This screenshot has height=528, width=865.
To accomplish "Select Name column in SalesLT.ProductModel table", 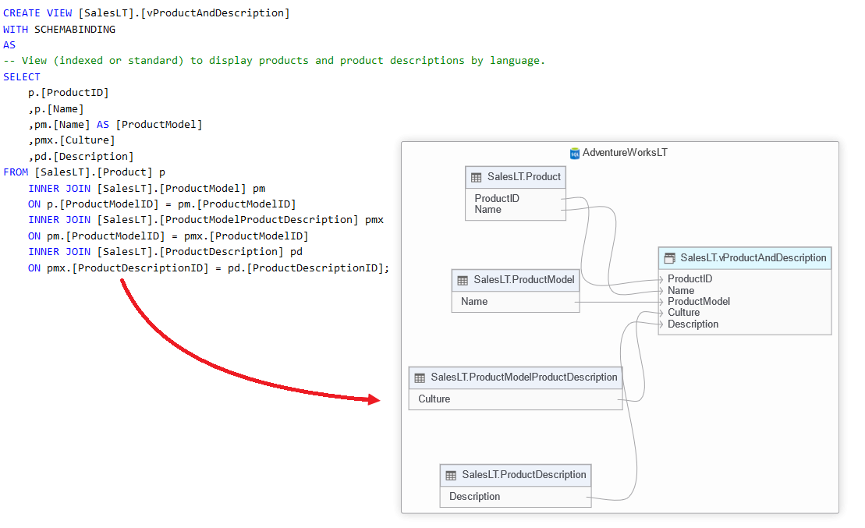I will 474,301.
